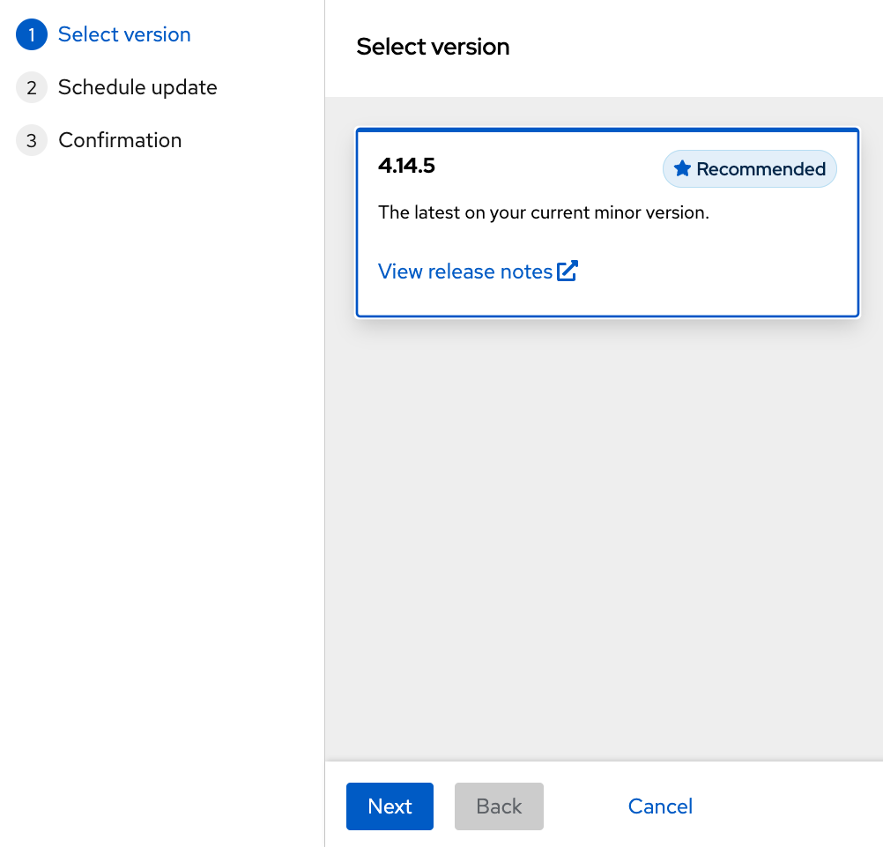Click the step 1 number circle

32,34
